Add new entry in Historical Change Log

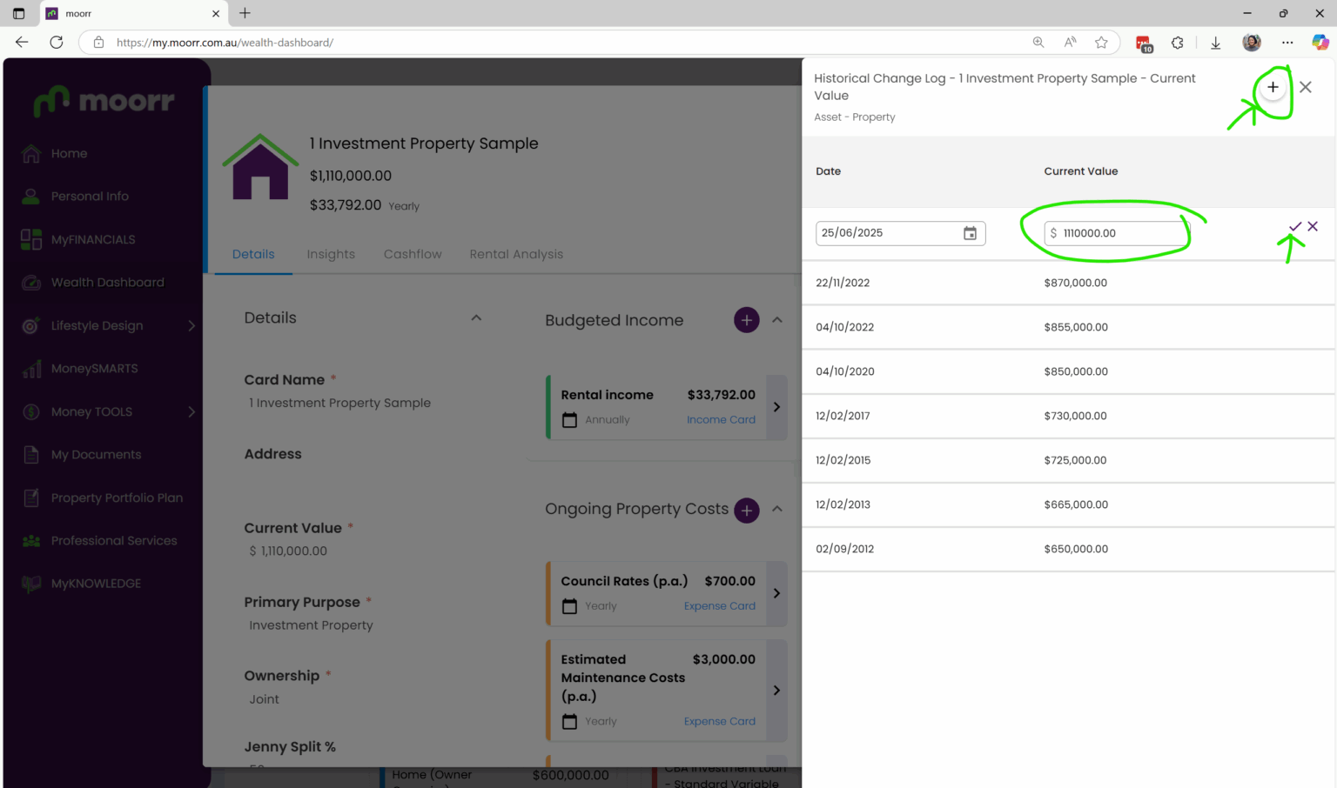(1273, 87)
